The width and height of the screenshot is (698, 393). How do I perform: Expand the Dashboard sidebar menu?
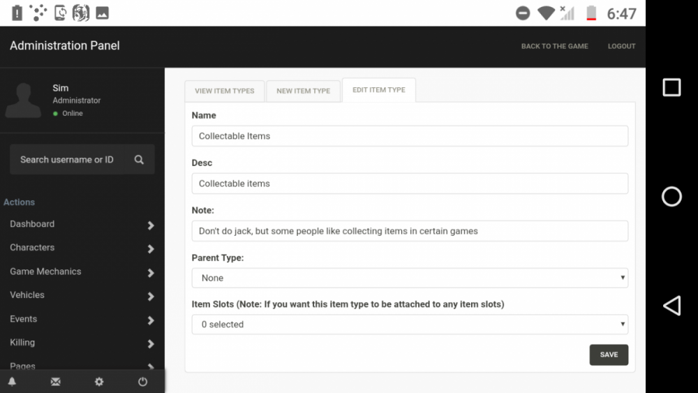pos(82,225)
